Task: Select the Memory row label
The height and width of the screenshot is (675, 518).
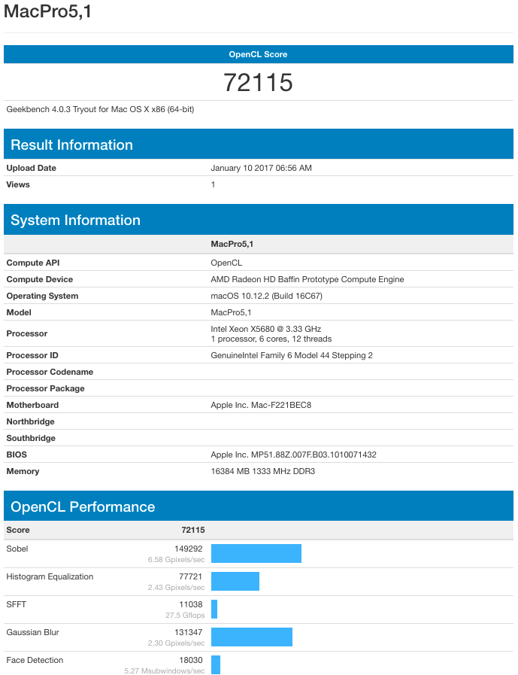Action: click(x=23, y=471)
